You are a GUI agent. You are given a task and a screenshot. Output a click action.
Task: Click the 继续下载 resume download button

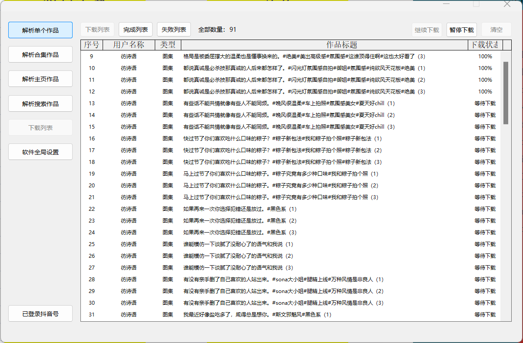click(x=426, y=29)
